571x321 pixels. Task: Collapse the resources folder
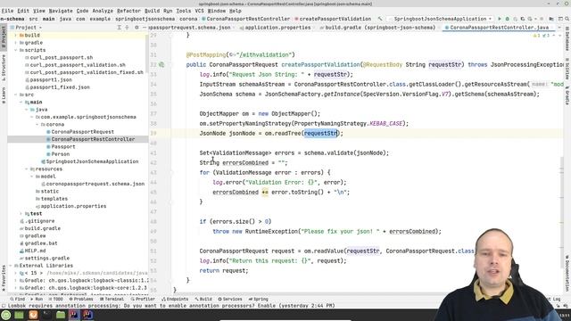coord(27,169)
